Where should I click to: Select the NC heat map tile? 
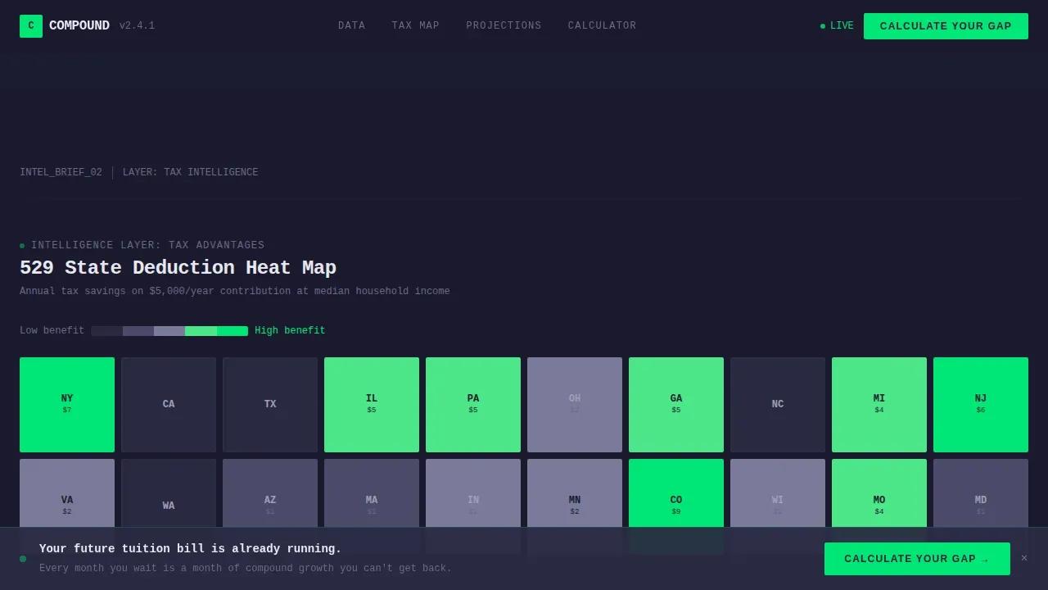[x=778, y=405]
